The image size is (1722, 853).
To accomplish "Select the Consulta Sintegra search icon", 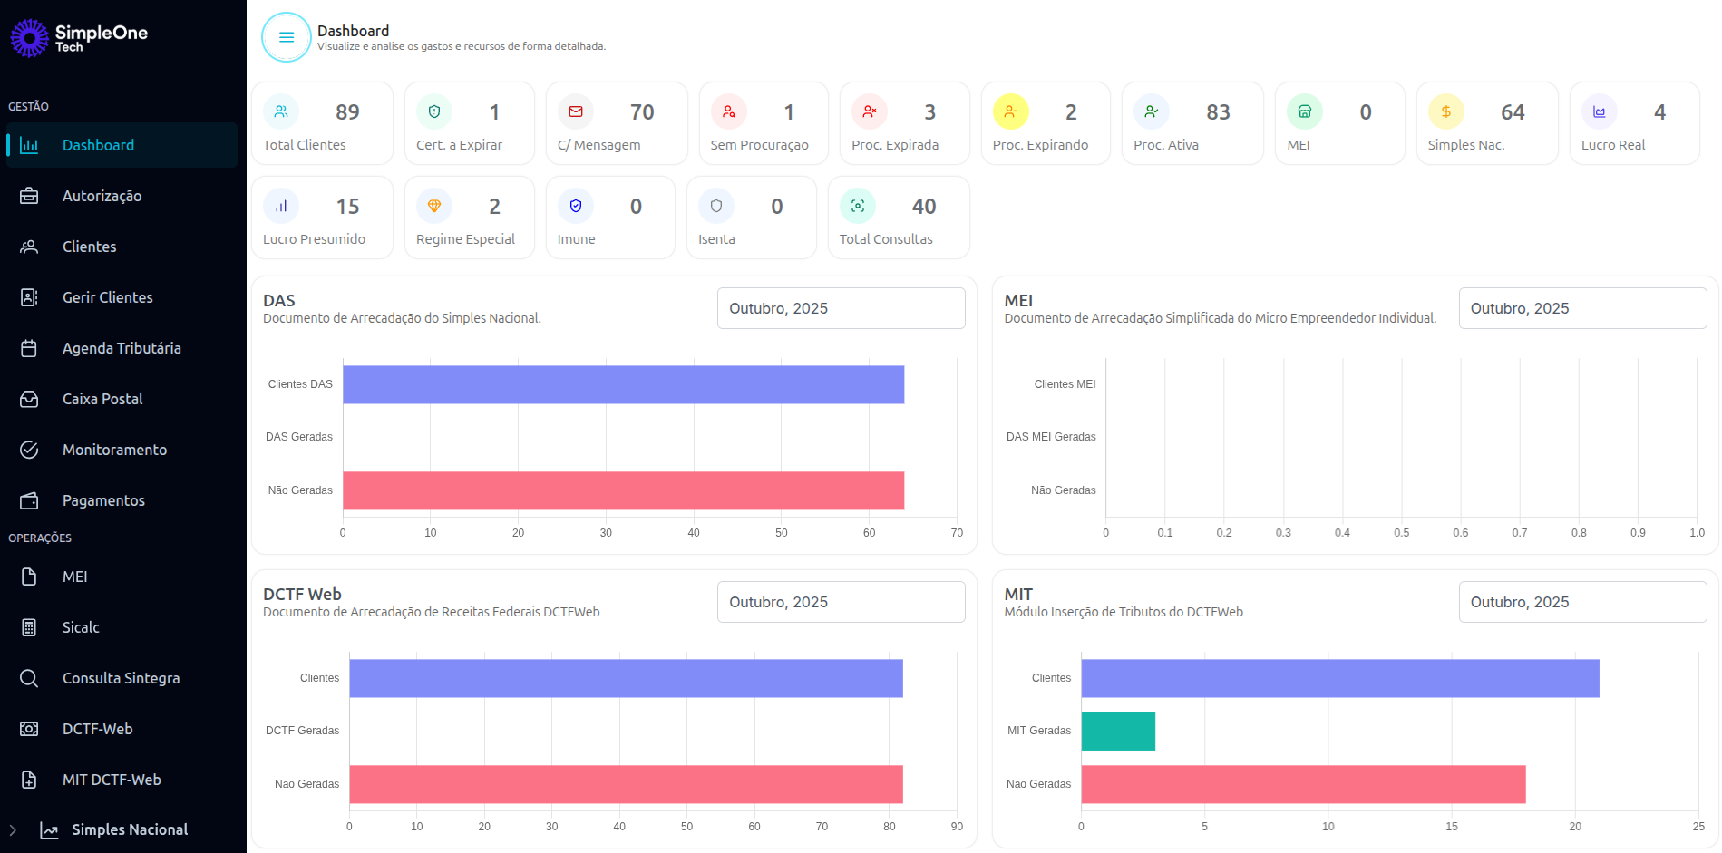I will click(28, 678).
